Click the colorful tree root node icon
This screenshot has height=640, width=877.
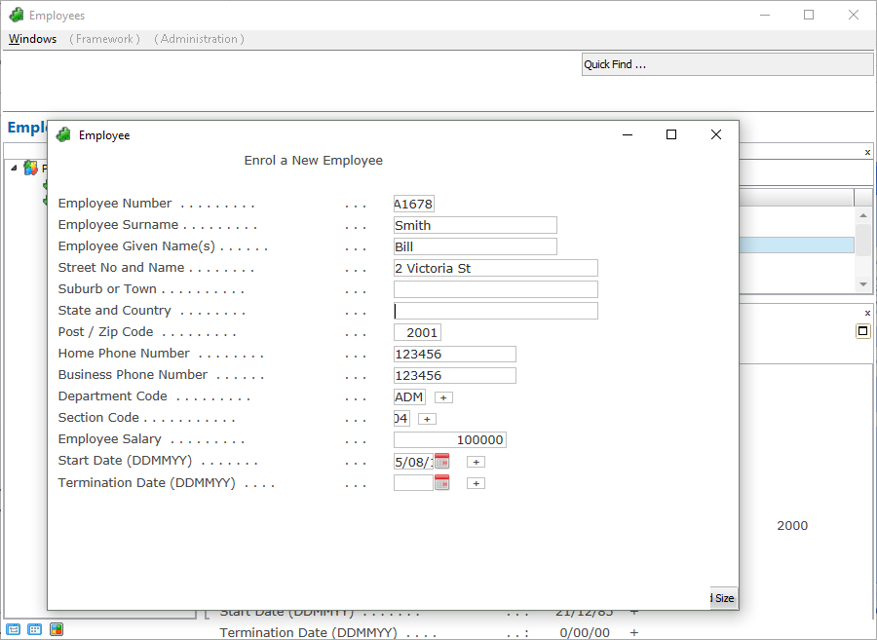click(31, 168)
